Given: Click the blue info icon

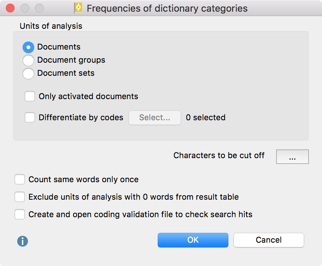Looking at the screenshot, I should 23,241.
